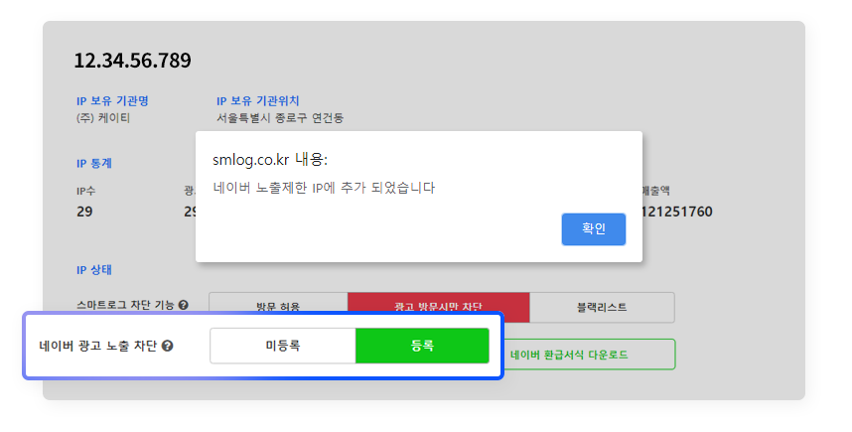Click 네이버 환급서식 다운로드 button

click(x=590, y=355)
